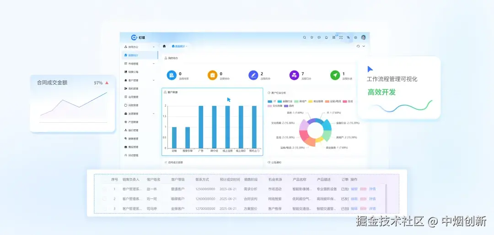The height and width of the screenshot is (235, 494).
Task: Open the chat message bubble icon
Action: (319, 37)
